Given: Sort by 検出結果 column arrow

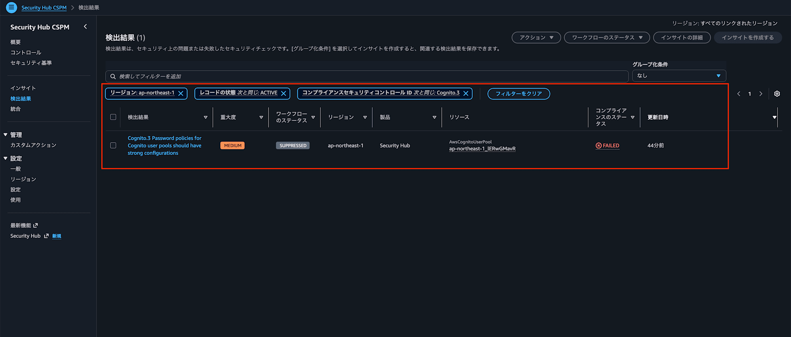Looking at the screenshot, I should (x=205, y=117).
